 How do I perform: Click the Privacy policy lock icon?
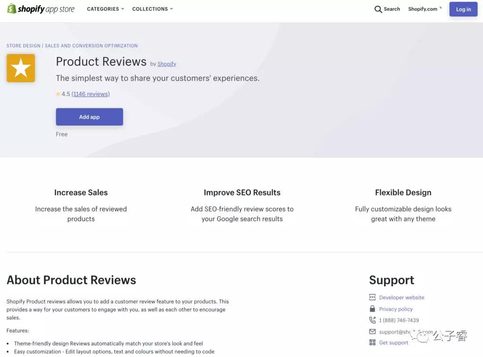[x=372, y=308]
